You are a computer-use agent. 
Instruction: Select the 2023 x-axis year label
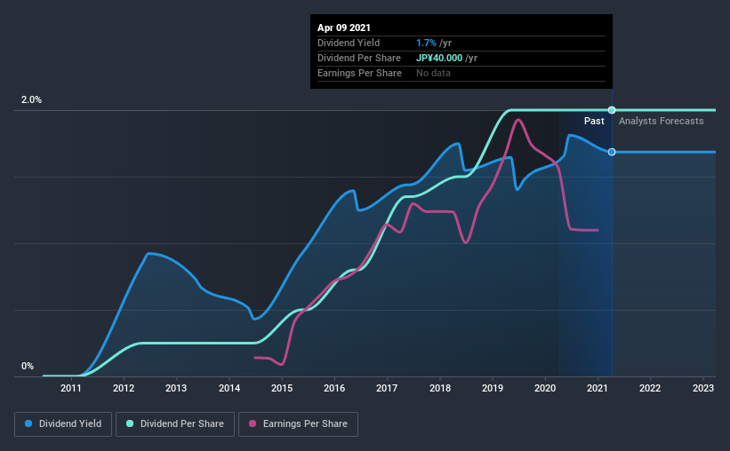[702, 388]
